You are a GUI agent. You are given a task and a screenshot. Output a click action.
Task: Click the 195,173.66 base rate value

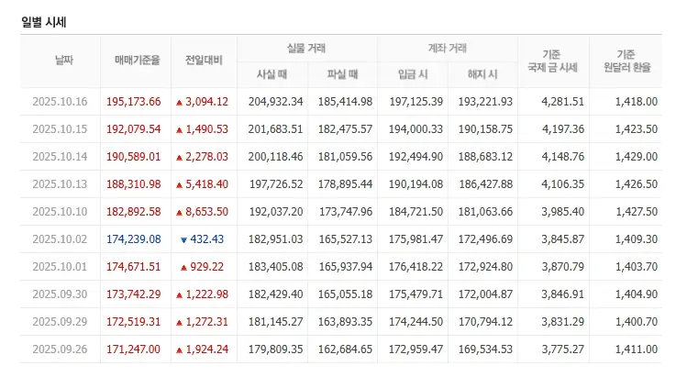133,102
